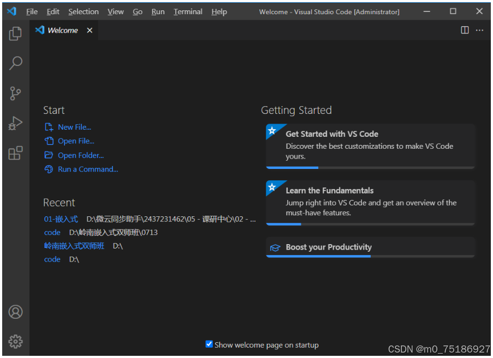The image size is (493, 358).
Task: Open the Run menu
Action: [158, 11]
